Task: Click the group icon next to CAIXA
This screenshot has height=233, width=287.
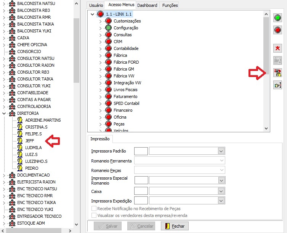Action: tap(12, 38)
